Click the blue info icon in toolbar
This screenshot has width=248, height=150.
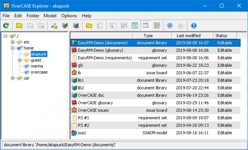pyautogui.click(x=194, y=26)
